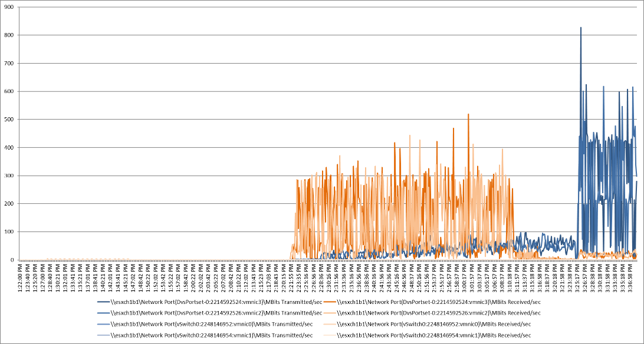Click the 700 y-axis label

pyautogui.click(x=9, y=64)
